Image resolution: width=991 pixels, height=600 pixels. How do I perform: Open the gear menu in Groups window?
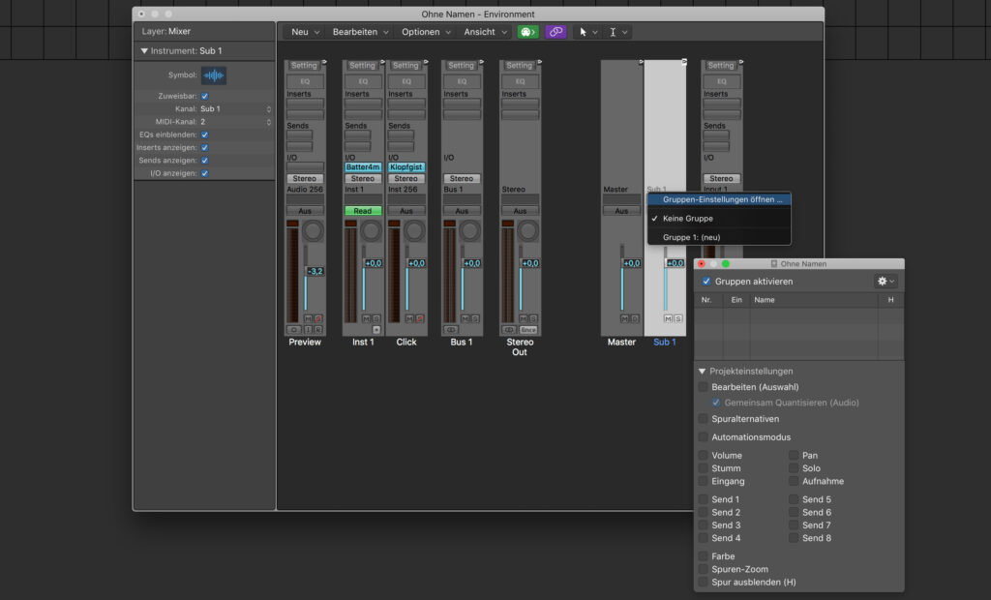pos(886,282)
